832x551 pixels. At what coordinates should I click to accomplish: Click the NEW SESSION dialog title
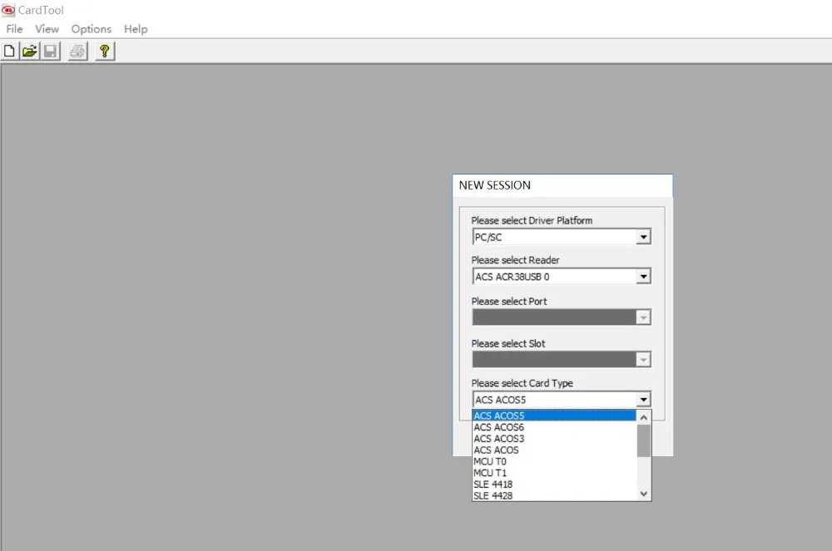(494, 185)
